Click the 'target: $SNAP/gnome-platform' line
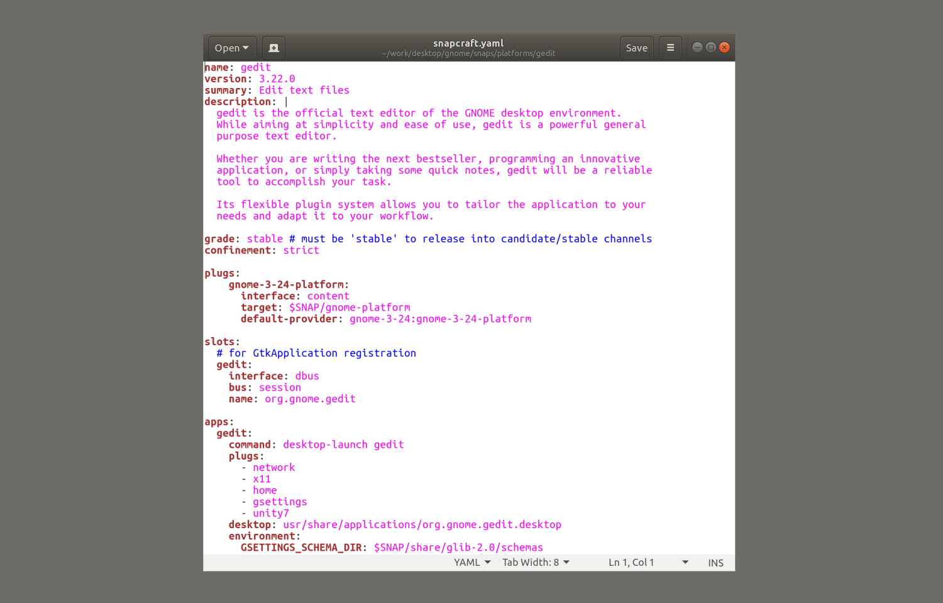The width and height of the screenshot is (943, 603). [325, 307]
